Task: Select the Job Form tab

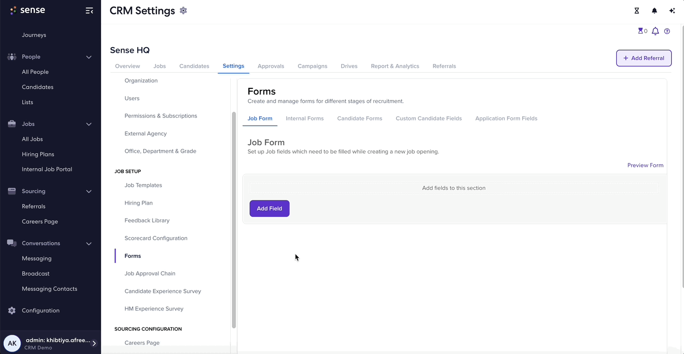Action: coord(260,119)
